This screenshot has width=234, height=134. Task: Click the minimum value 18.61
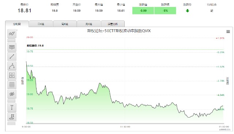121,11
